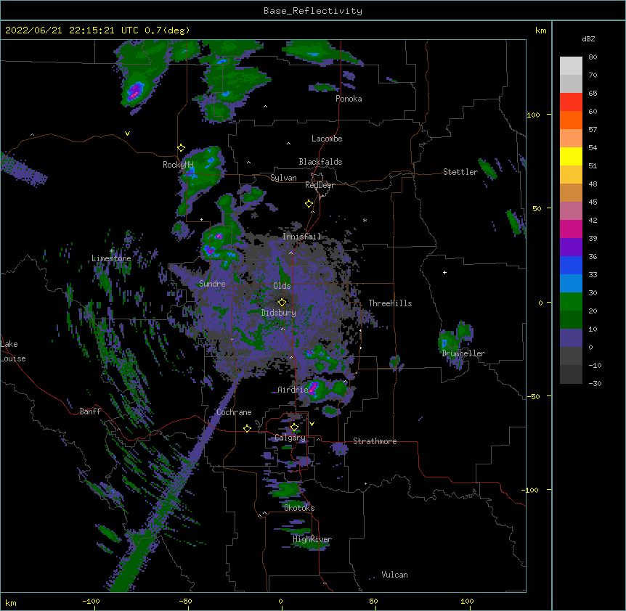Click the Didsbury town label
The height and width of the screenshot is (611, 626).
[279, 313]
